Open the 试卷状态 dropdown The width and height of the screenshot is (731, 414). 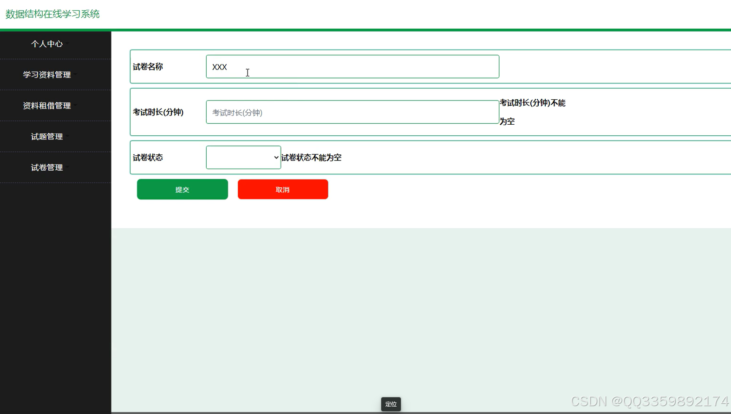pos(243,158)
